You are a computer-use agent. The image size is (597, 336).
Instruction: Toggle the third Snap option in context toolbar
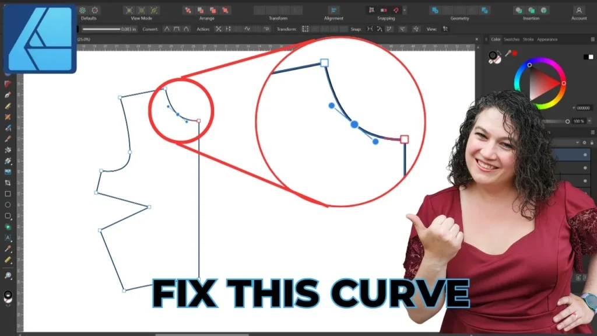point(389,29)
